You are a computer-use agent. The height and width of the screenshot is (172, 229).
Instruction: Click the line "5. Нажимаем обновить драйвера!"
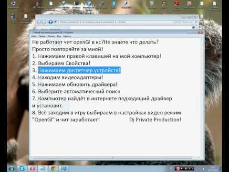[75, 85]
